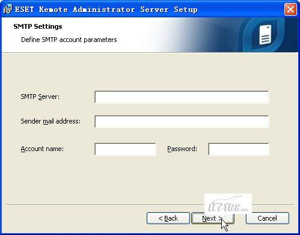This screenshot has height=235, width=300.
Task: Click into the Password field
Action: (x=239, y=149)
